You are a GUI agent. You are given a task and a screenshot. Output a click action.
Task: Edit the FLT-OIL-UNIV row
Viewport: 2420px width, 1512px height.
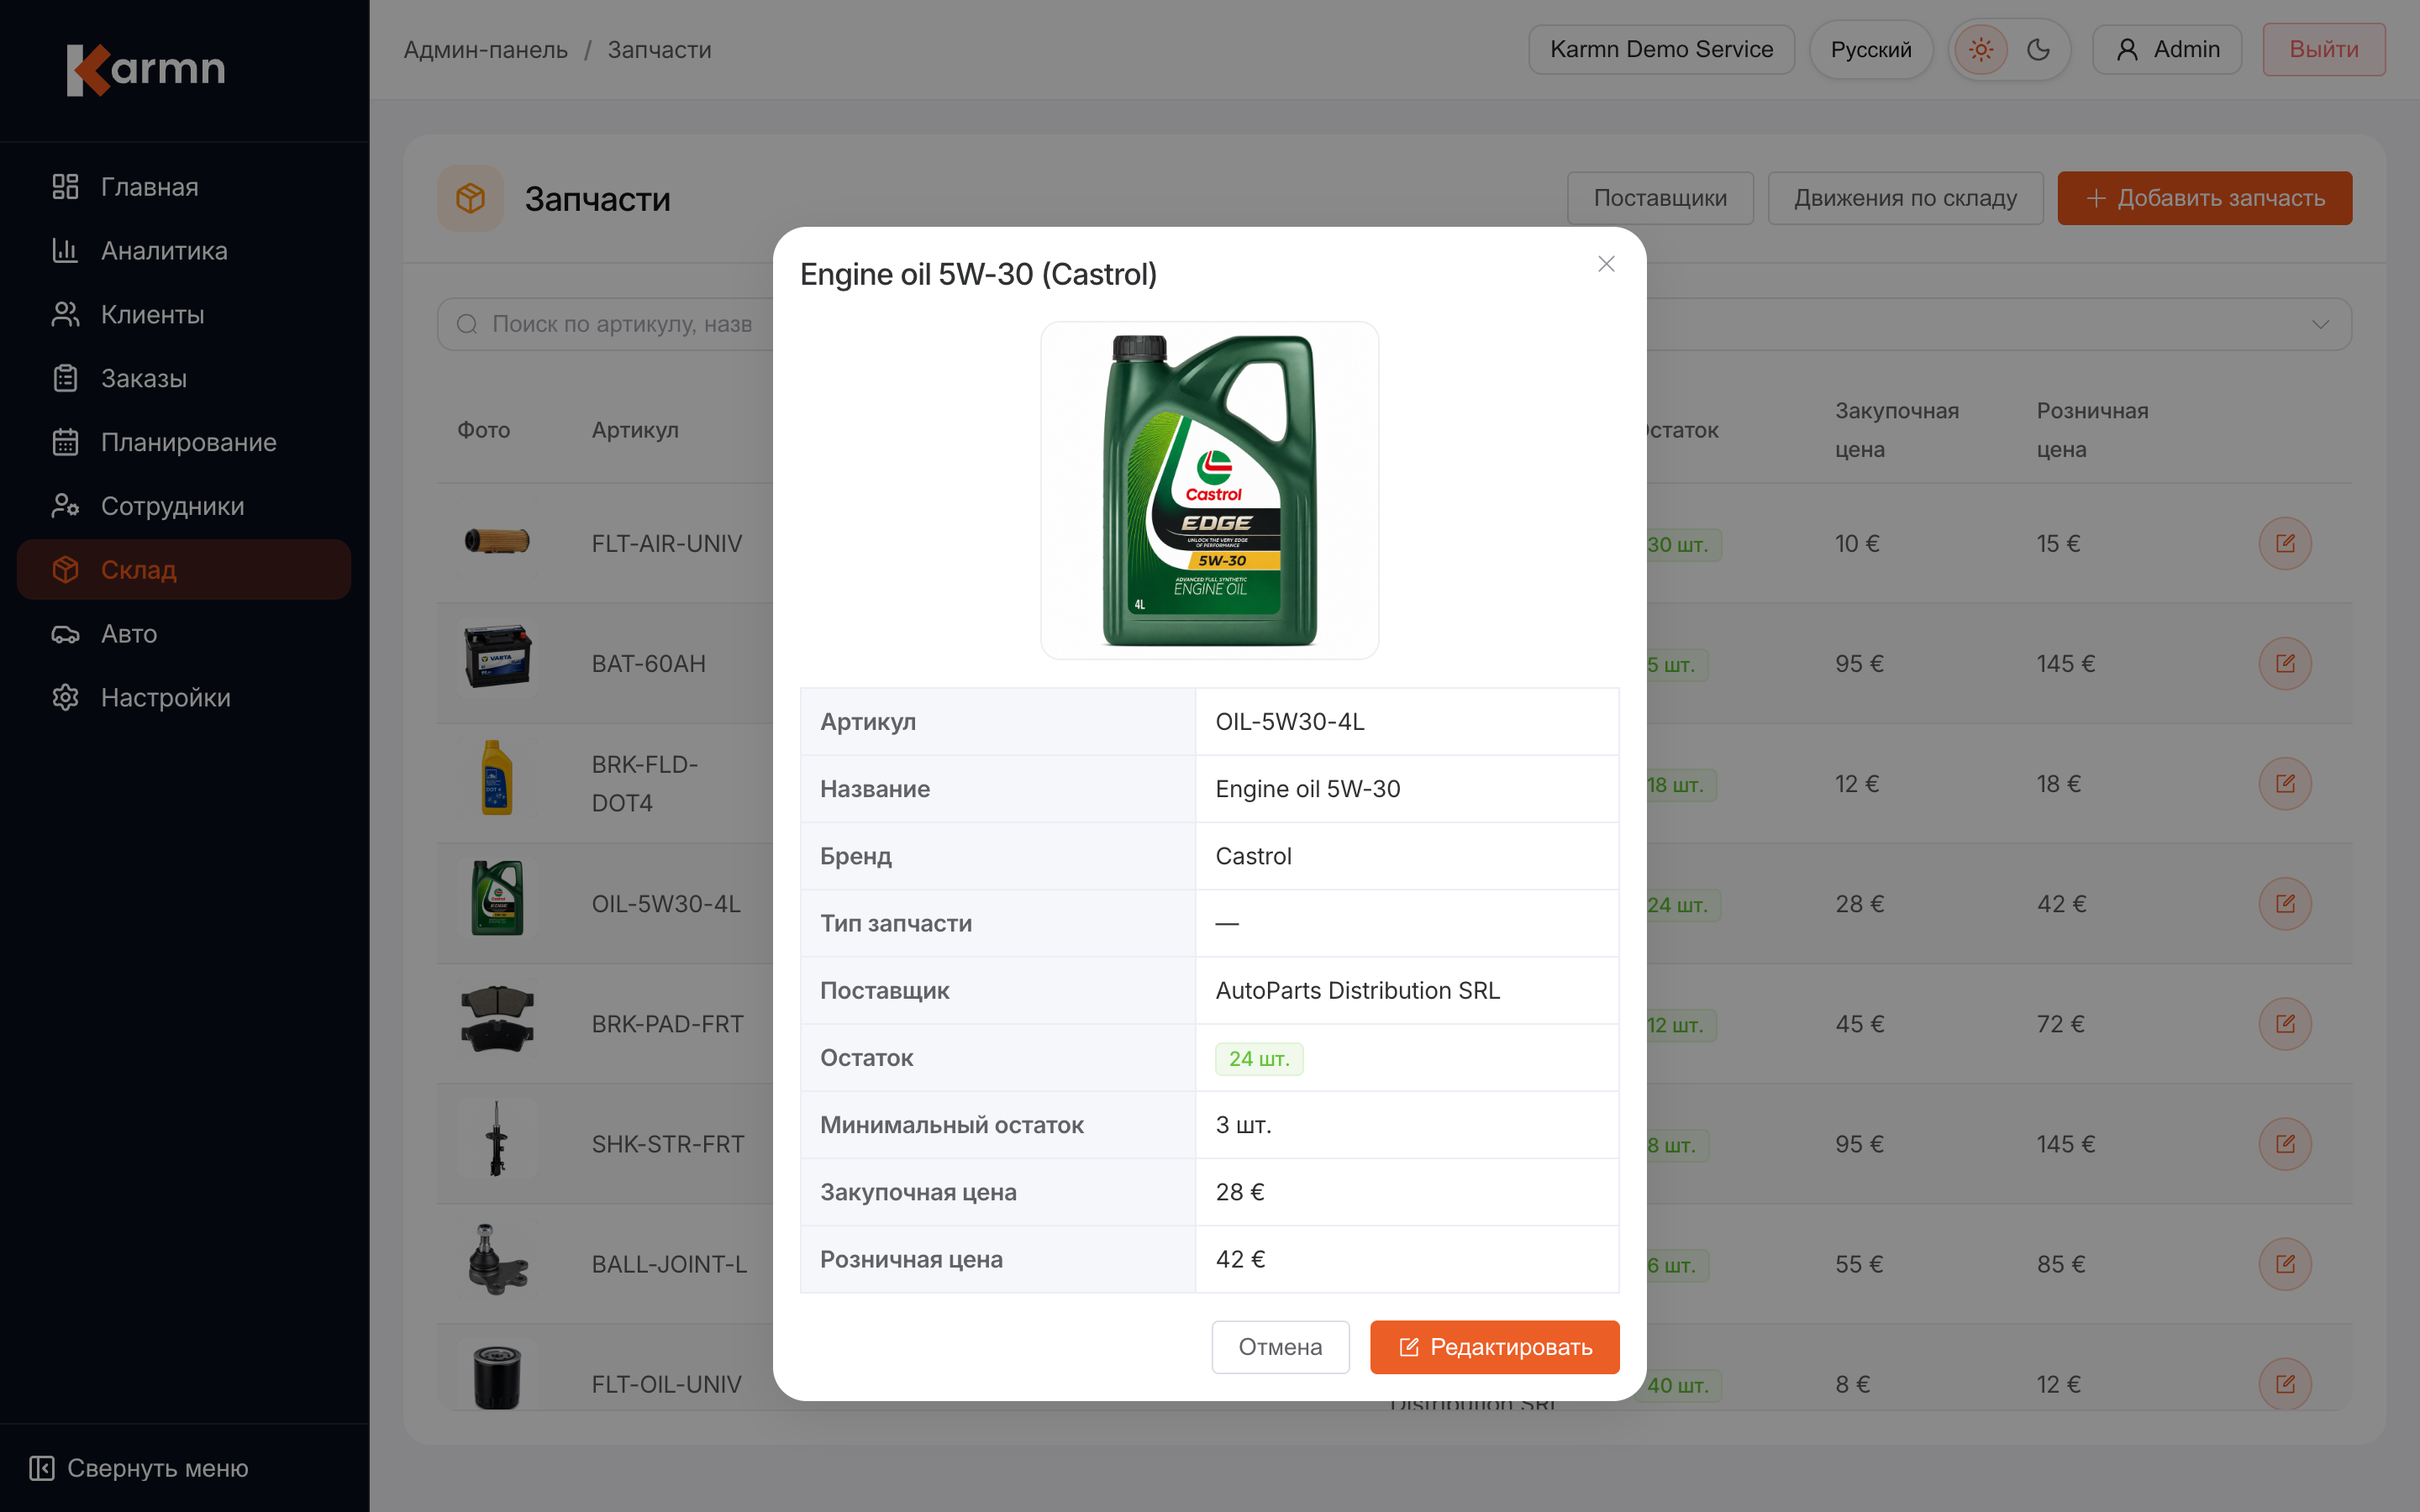2285,1384
